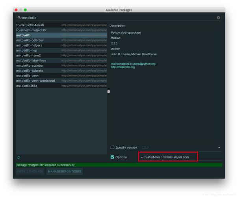Viewport: 238px width, 197px height.
Task: Open the version dropdown arrow
Action: tap(219, 148)
